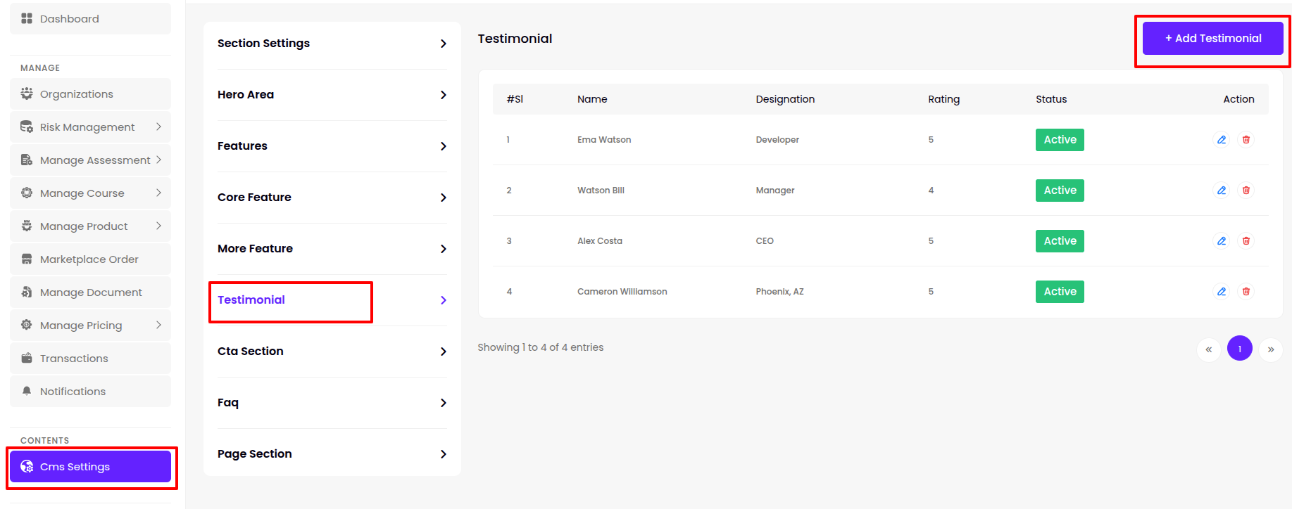
Task: Click edit icon for Ema Watson
Action: coord(1222,140)
